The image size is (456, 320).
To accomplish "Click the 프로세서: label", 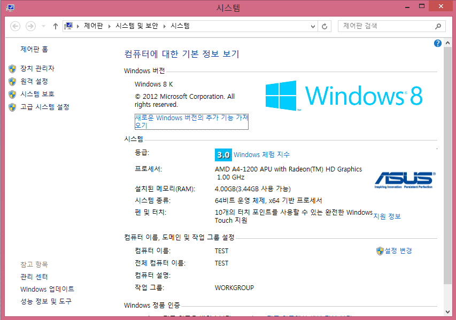I will (148, 169).
